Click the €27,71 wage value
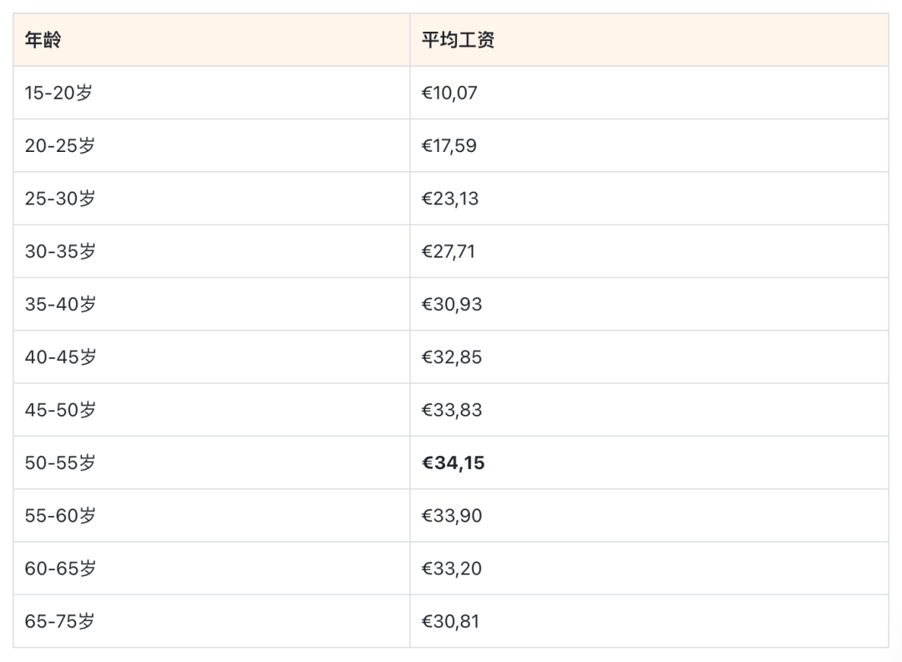902x662 pixels. click(x=448, y=251)
